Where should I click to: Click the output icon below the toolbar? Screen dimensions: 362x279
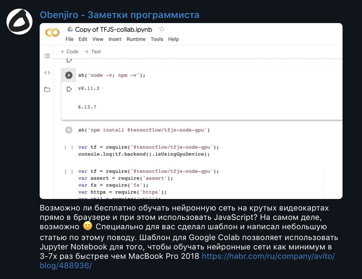[69, 61]
